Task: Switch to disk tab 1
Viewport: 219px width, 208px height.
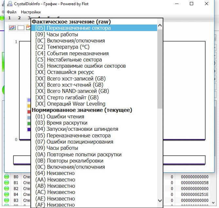Action: [x=9, y=18]
